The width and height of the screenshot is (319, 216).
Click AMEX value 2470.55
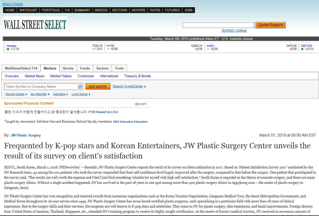coord(291,46)
